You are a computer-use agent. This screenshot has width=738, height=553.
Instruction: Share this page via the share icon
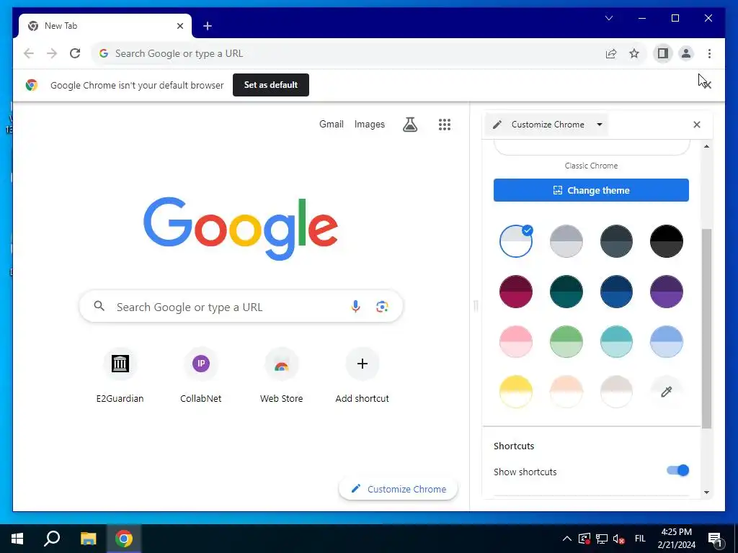[611, 53]
